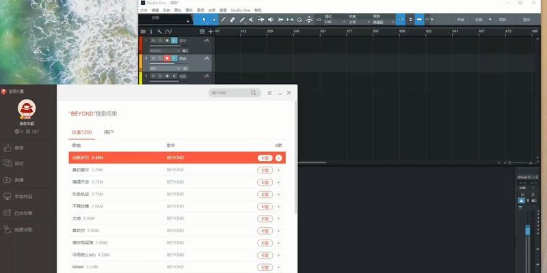This screenshot has height=273, width=547.
Task: Solo track 1 音乐
Action: 160,40
